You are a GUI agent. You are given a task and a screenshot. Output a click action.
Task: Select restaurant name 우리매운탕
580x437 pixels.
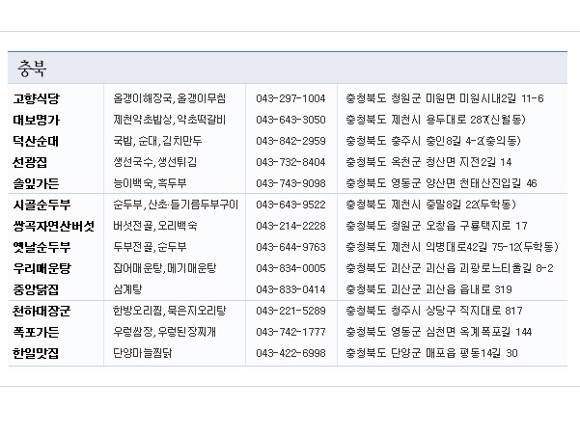click(41, 268)
